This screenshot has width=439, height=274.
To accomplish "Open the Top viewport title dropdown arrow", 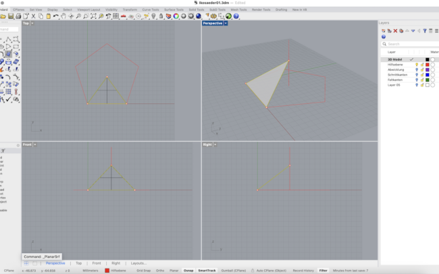I will click(32, 23).
